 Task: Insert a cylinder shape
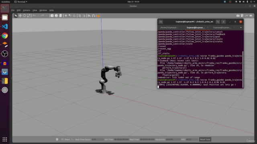coord(61,16)
